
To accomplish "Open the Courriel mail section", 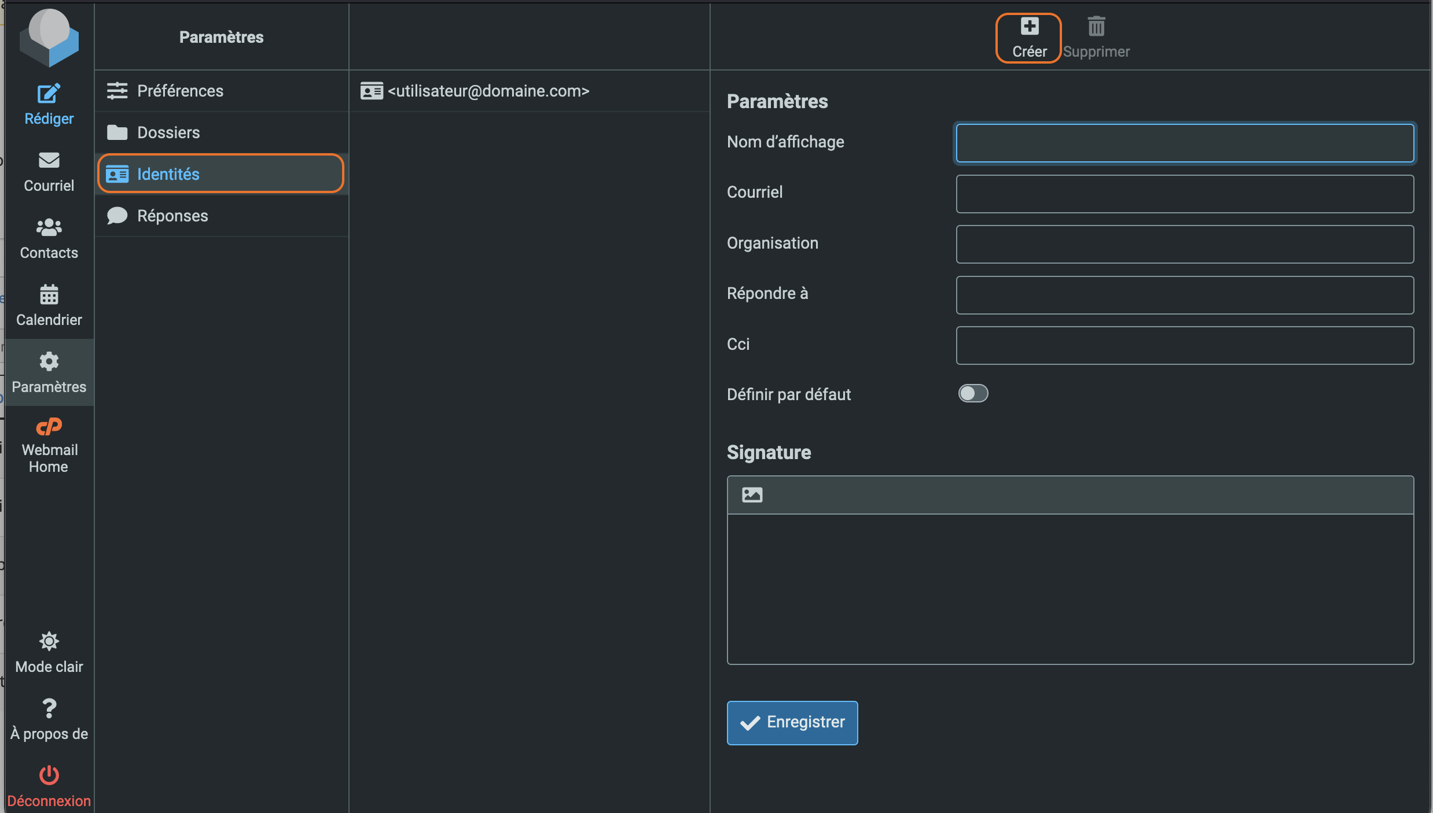I will [x=49, y=172].
